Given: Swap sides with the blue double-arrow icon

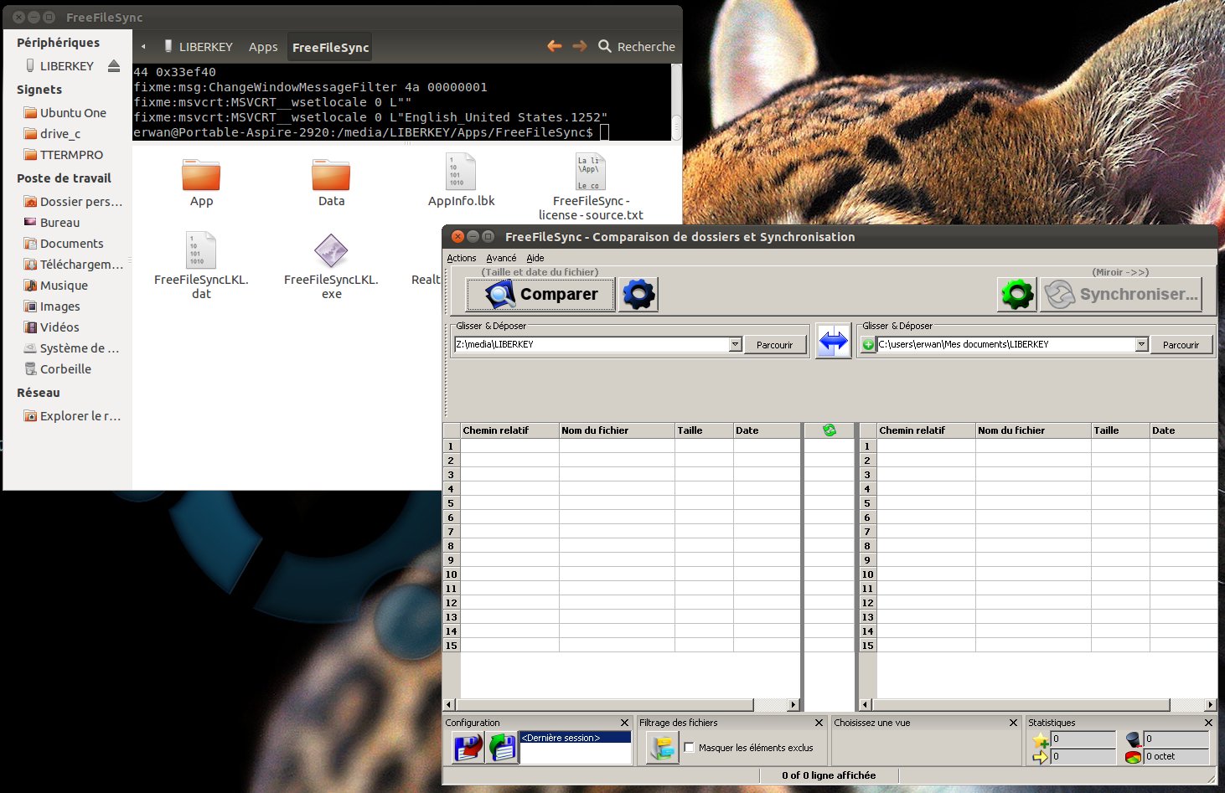Looking at the screenshot, I should (833, 342).
